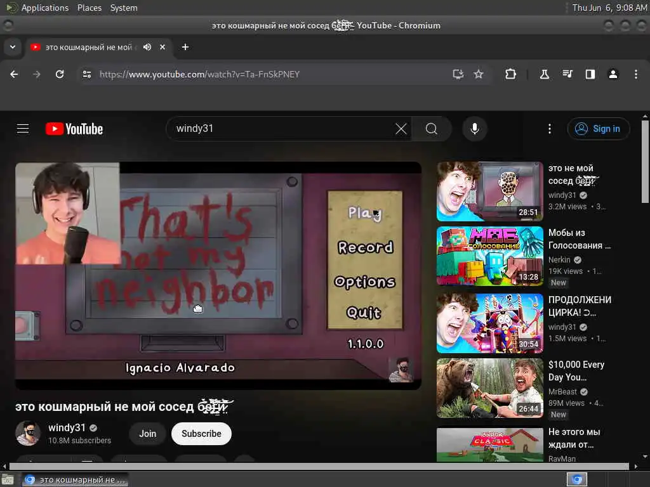Open windy31 channel name link
This screenshot has height=487, width=650.
click(67, 427)
